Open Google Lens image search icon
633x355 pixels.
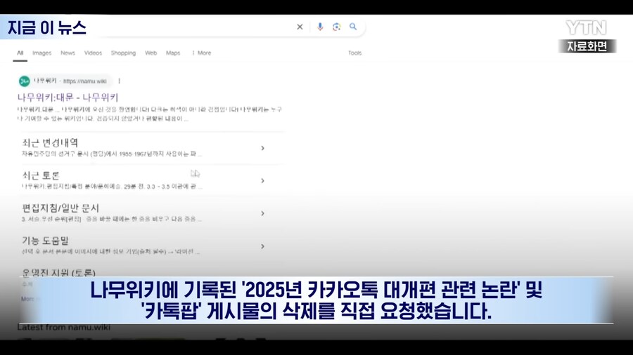coord(337,27)
